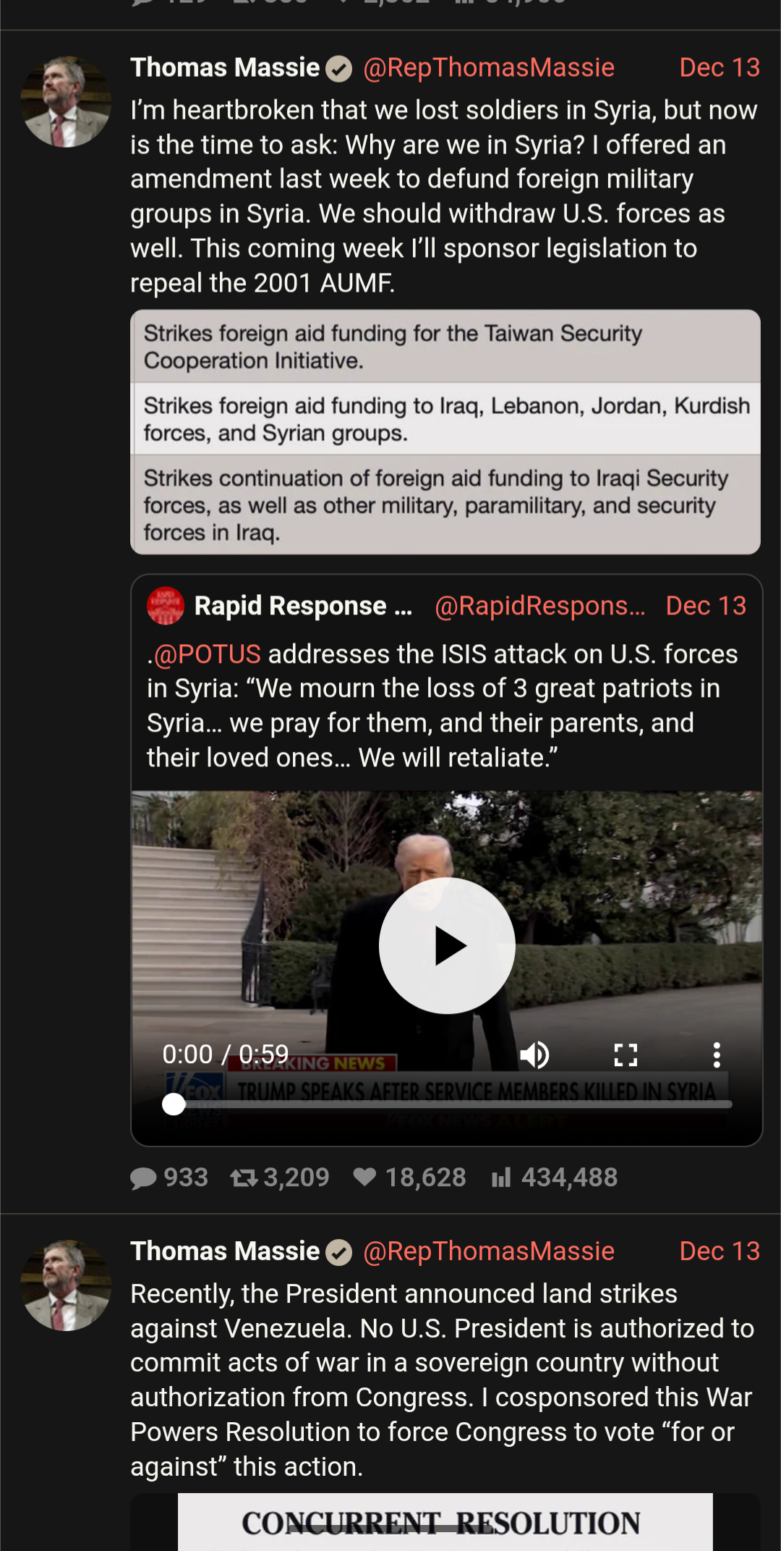781x1551 pixels.
Task: Open the @RepThomasMassie handle on Syria post
Action: pyautogui.click(x=489, y=67)
